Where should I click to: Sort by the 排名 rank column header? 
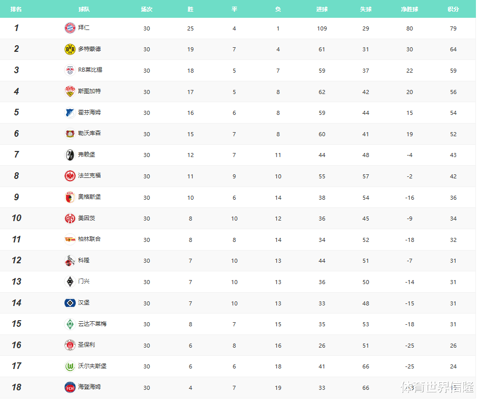(16, 9)
